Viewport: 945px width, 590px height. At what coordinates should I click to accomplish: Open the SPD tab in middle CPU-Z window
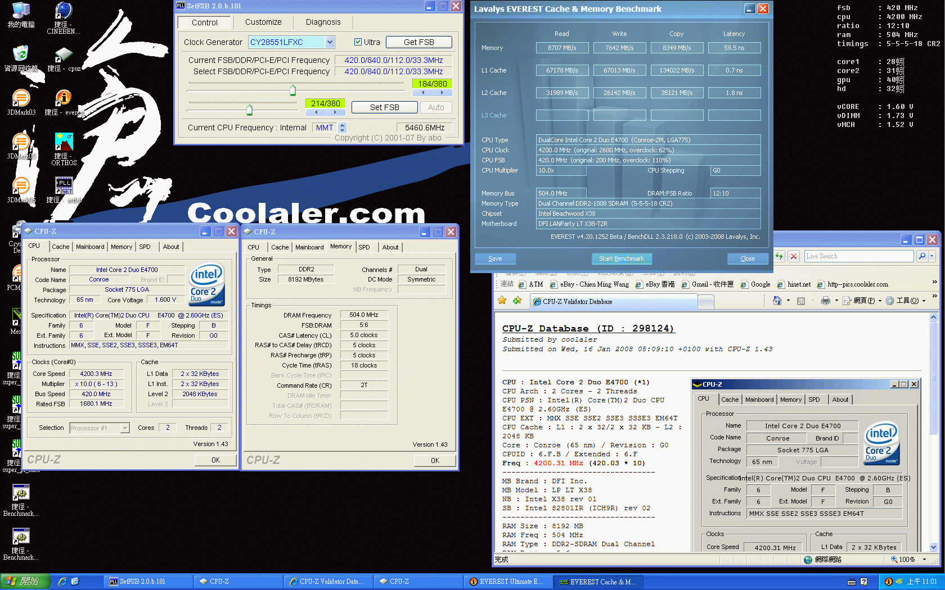tap(364, 247)
